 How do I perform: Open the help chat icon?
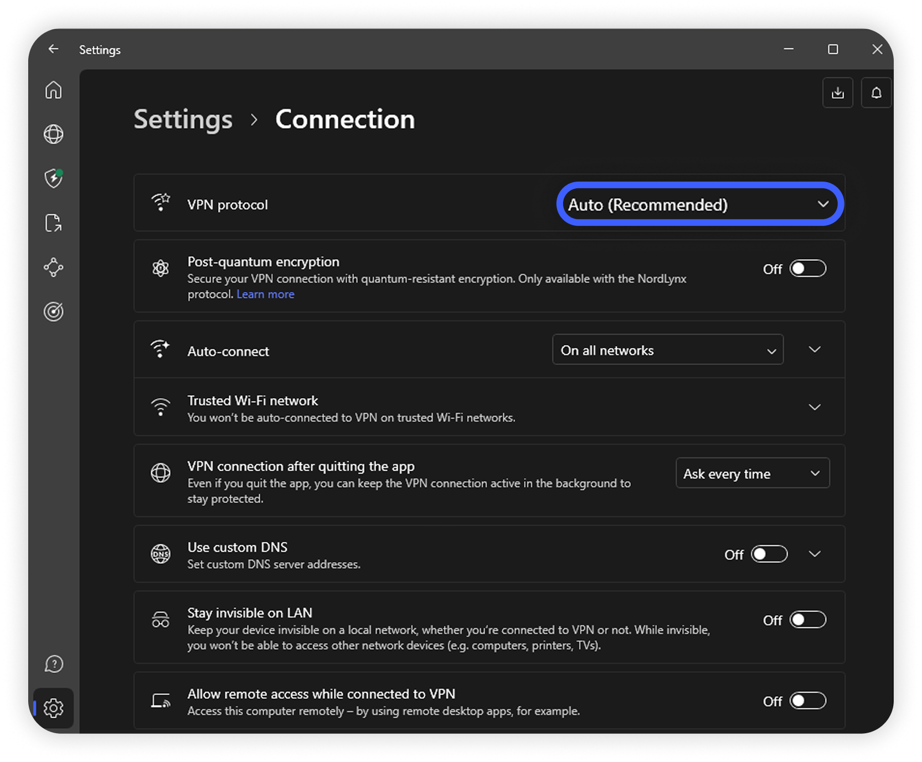click(x=54, y=663)
